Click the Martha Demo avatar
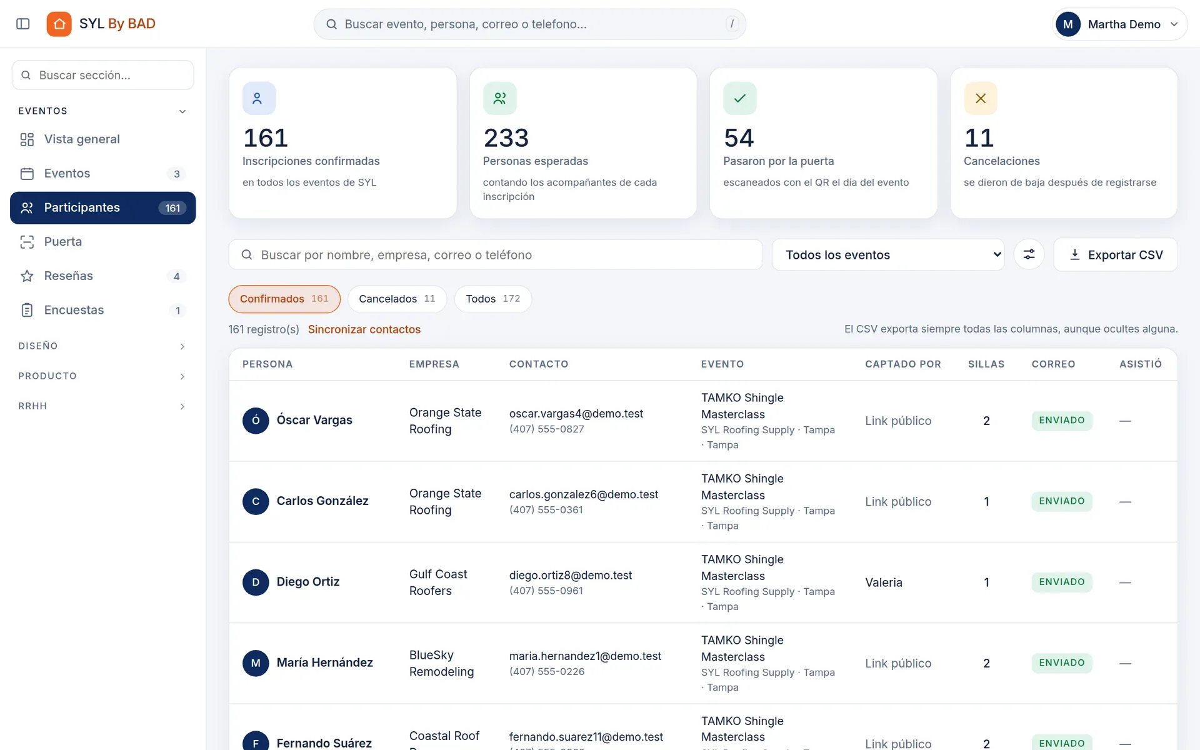The height and width of the screenshot is (750, 1200). (x=1068, y=24)
